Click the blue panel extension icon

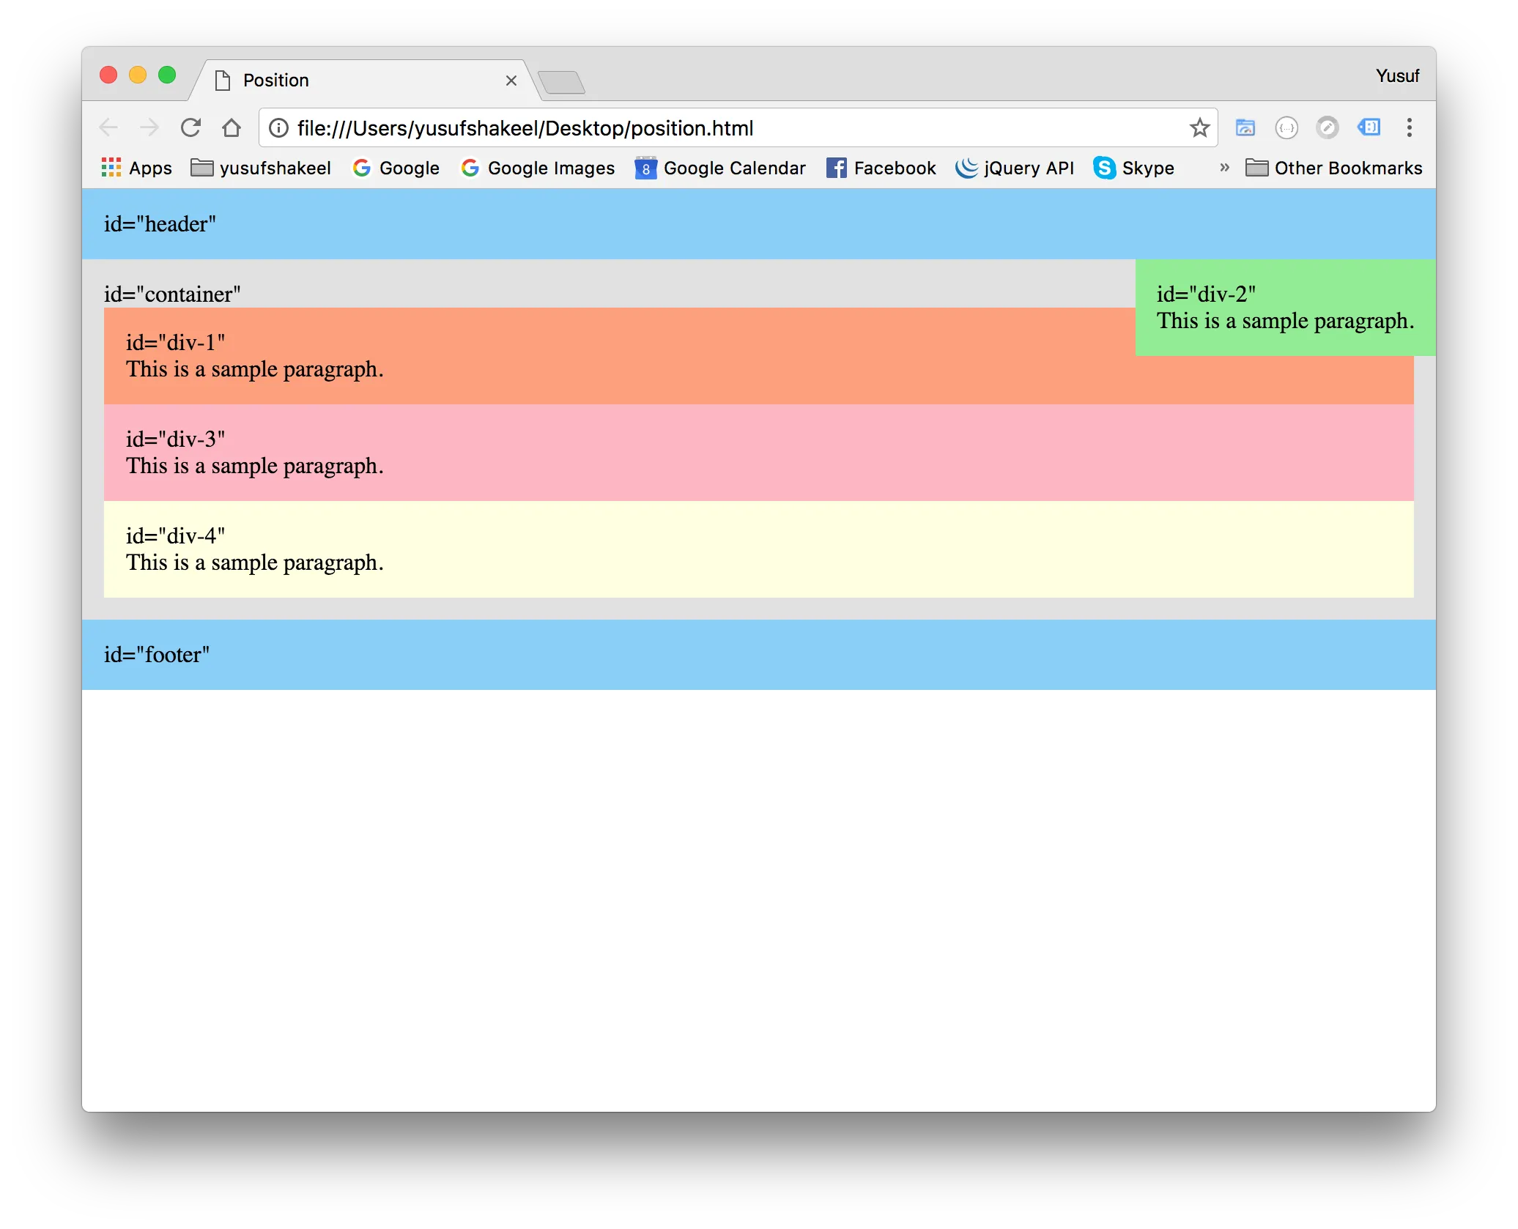(x=1369, y=128)
